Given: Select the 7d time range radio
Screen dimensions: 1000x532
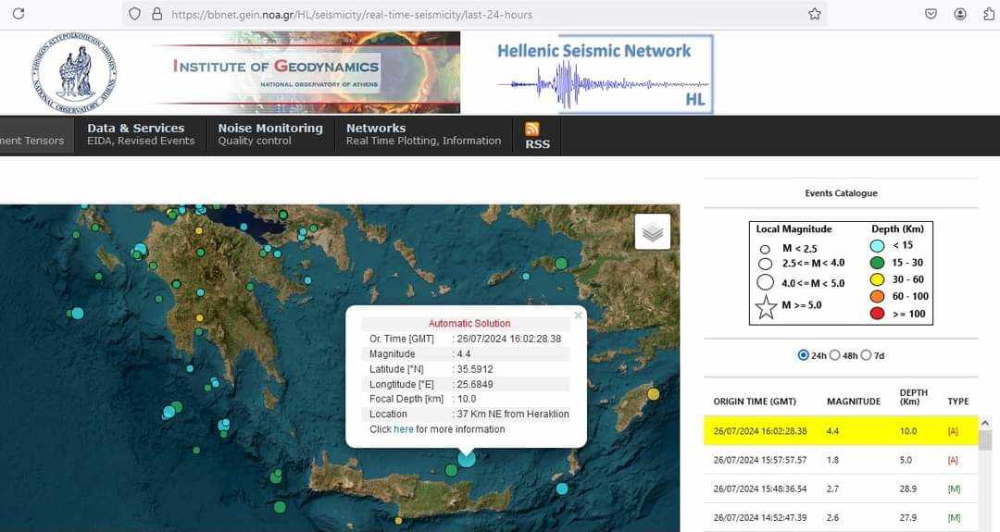Looking at the screenshot, I should (866, 355).
